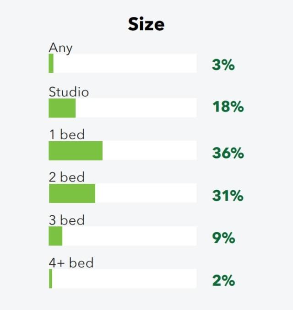Click the 9% value text

223,238
